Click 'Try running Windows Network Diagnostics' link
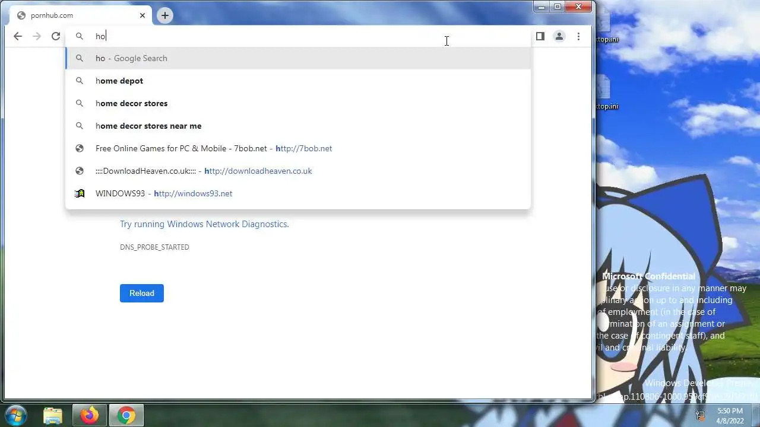This screenshot has height=427, width=760. pyautogui.click(x=204, y=224)
